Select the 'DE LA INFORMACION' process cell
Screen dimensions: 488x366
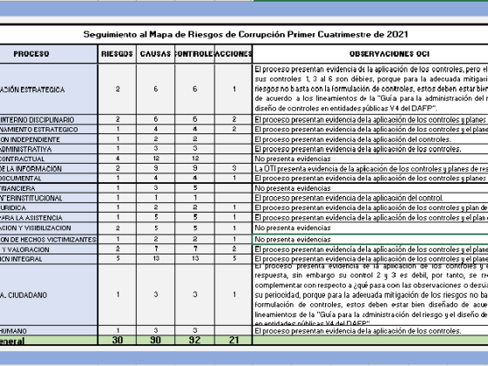[49, 168]
